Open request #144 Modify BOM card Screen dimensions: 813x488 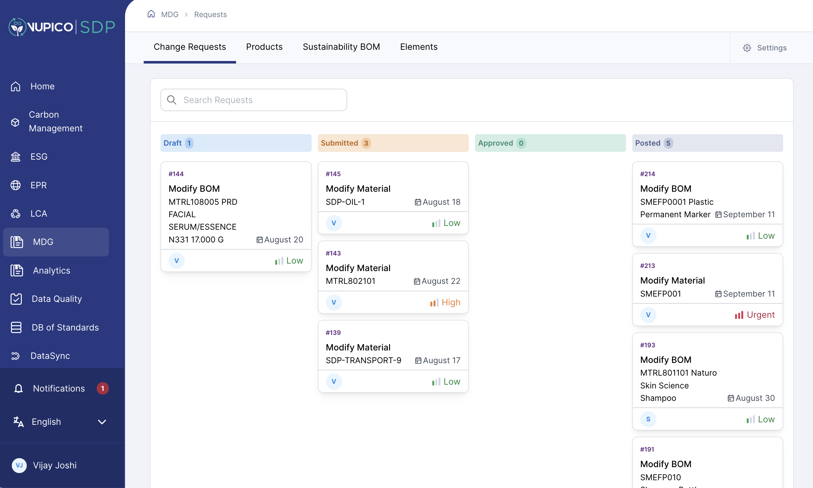coord(236,216)
